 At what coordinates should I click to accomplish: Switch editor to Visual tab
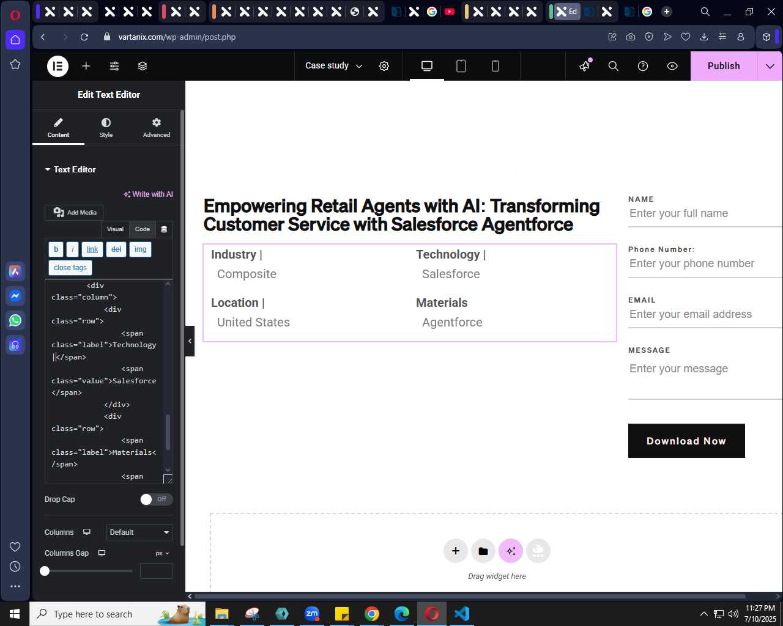(x=115, y=229)
